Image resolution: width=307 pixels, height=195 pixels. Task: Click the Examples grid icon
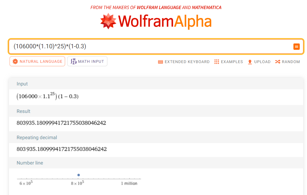click(217, 62)
